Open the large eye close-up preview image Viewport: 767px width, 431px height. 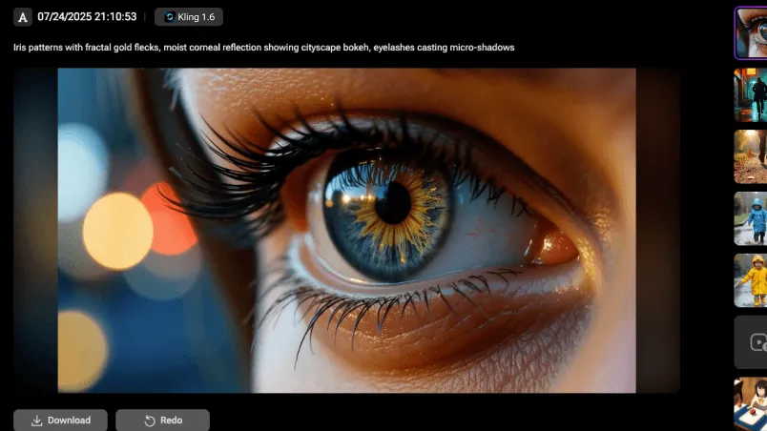(346, 230)
